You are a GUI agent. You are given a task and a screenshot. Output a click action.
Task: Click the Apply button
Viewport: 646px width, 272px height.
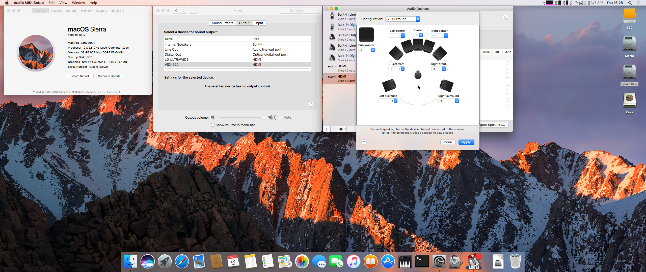[x=466, y=142]
